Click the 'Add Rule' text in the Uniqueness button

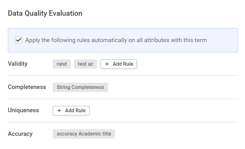pos(75,111)
